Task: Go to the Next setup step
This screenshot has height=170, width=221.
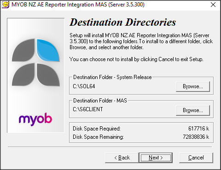Action: (156, 158)
